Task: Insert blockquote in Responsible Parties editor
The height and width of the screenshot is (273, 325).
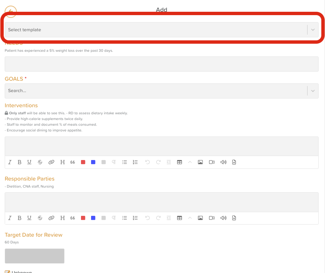Action: (73, 218)
